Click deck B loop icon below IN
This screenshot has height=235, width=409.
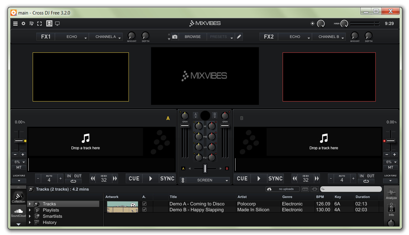pos(366,181)
